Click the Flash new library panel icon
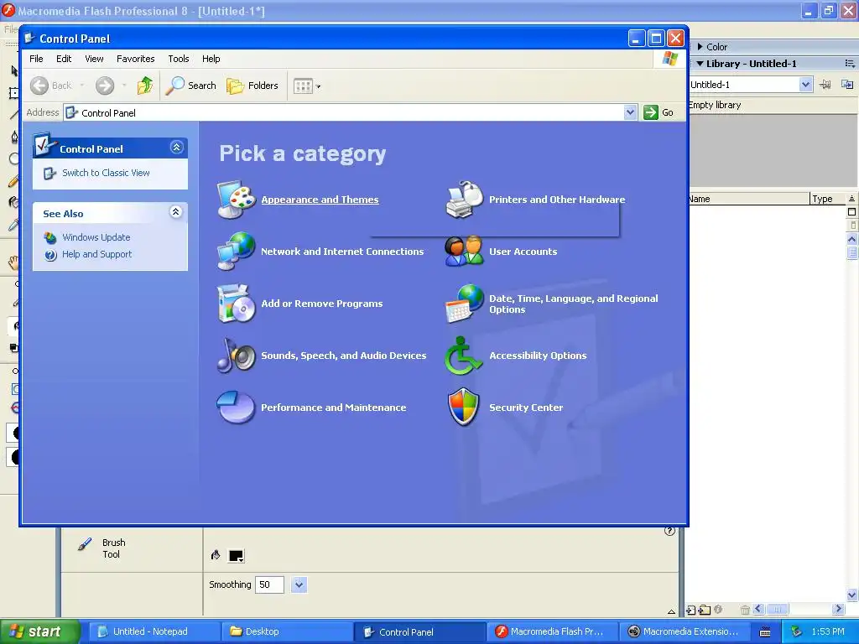This screenshot has width=859, height=644. tap(847, 85)
